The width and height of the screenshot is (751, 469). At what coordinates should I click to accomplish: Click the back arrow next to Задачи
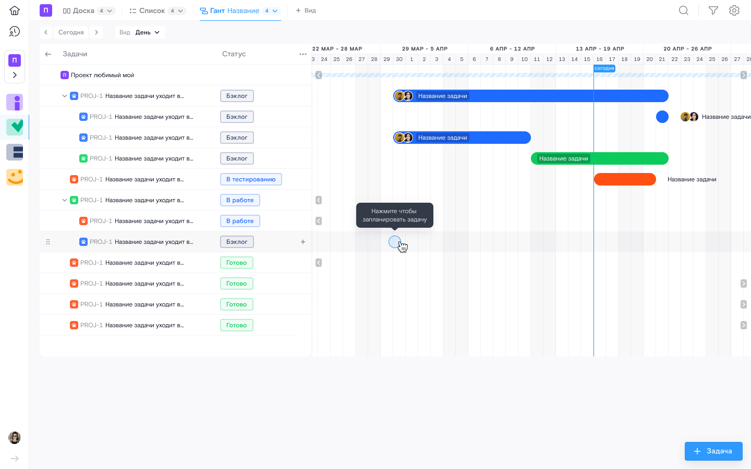pos(48,54)
